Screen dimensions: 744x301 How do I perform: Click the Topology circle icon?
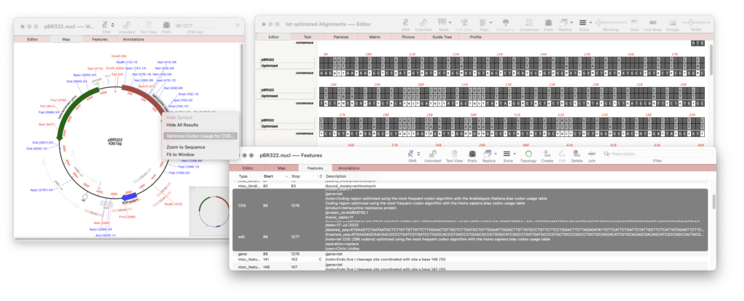point(528,154)
